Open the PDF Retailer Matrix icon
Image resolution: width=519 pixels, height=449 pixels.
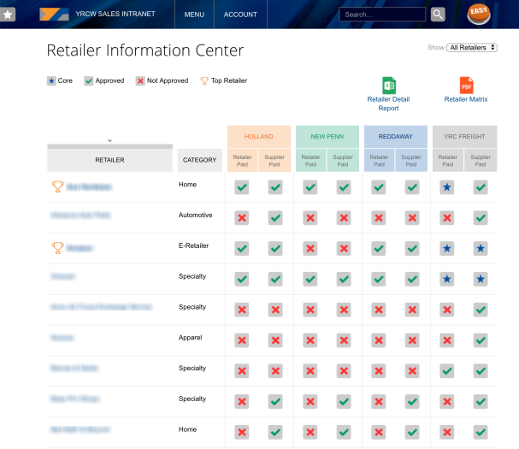[x=466, y=86]
